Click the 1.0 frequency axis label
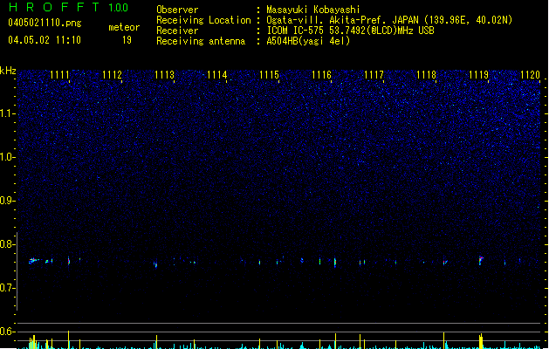The image size is (549, 349). coord(8,157)
